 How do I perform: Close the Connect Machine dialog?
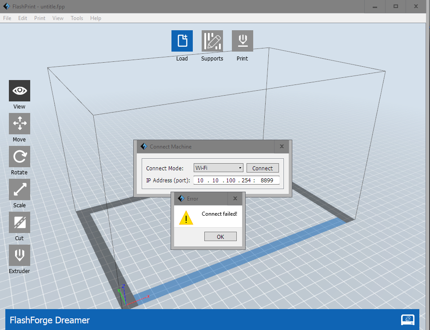[282, 147]
